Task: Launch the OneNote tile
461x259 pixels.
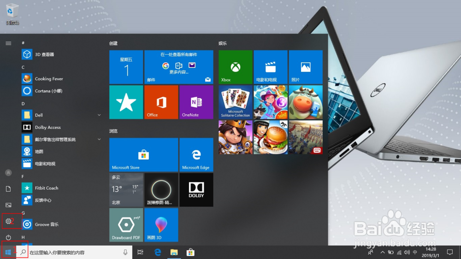Action: click(x=196, y=102)
